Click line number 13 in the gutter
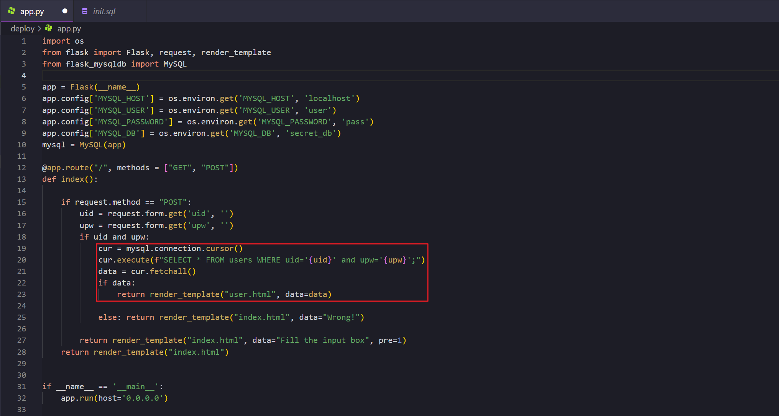Screen dimensions: 779x416 [x=21, y=179]
